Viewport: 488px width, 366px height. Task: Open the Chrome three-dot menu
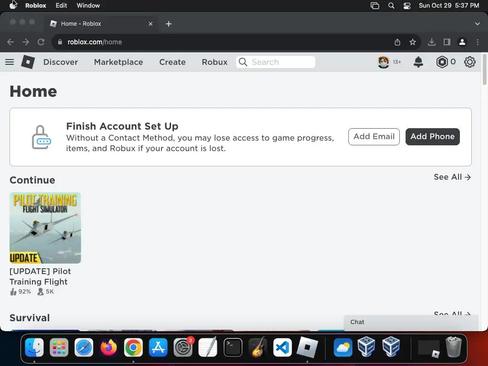478,42
